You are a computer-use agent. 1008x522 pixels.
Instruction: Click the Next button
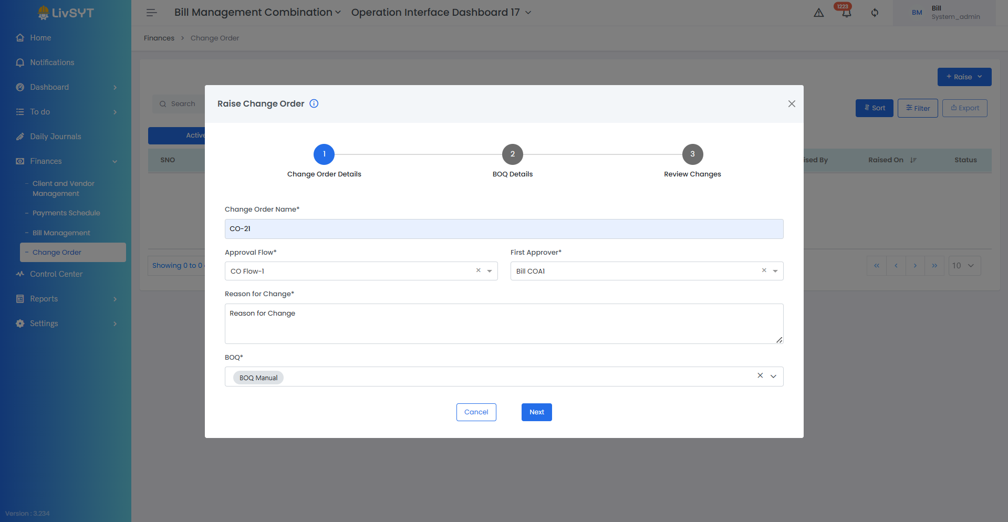pos(536,412)
